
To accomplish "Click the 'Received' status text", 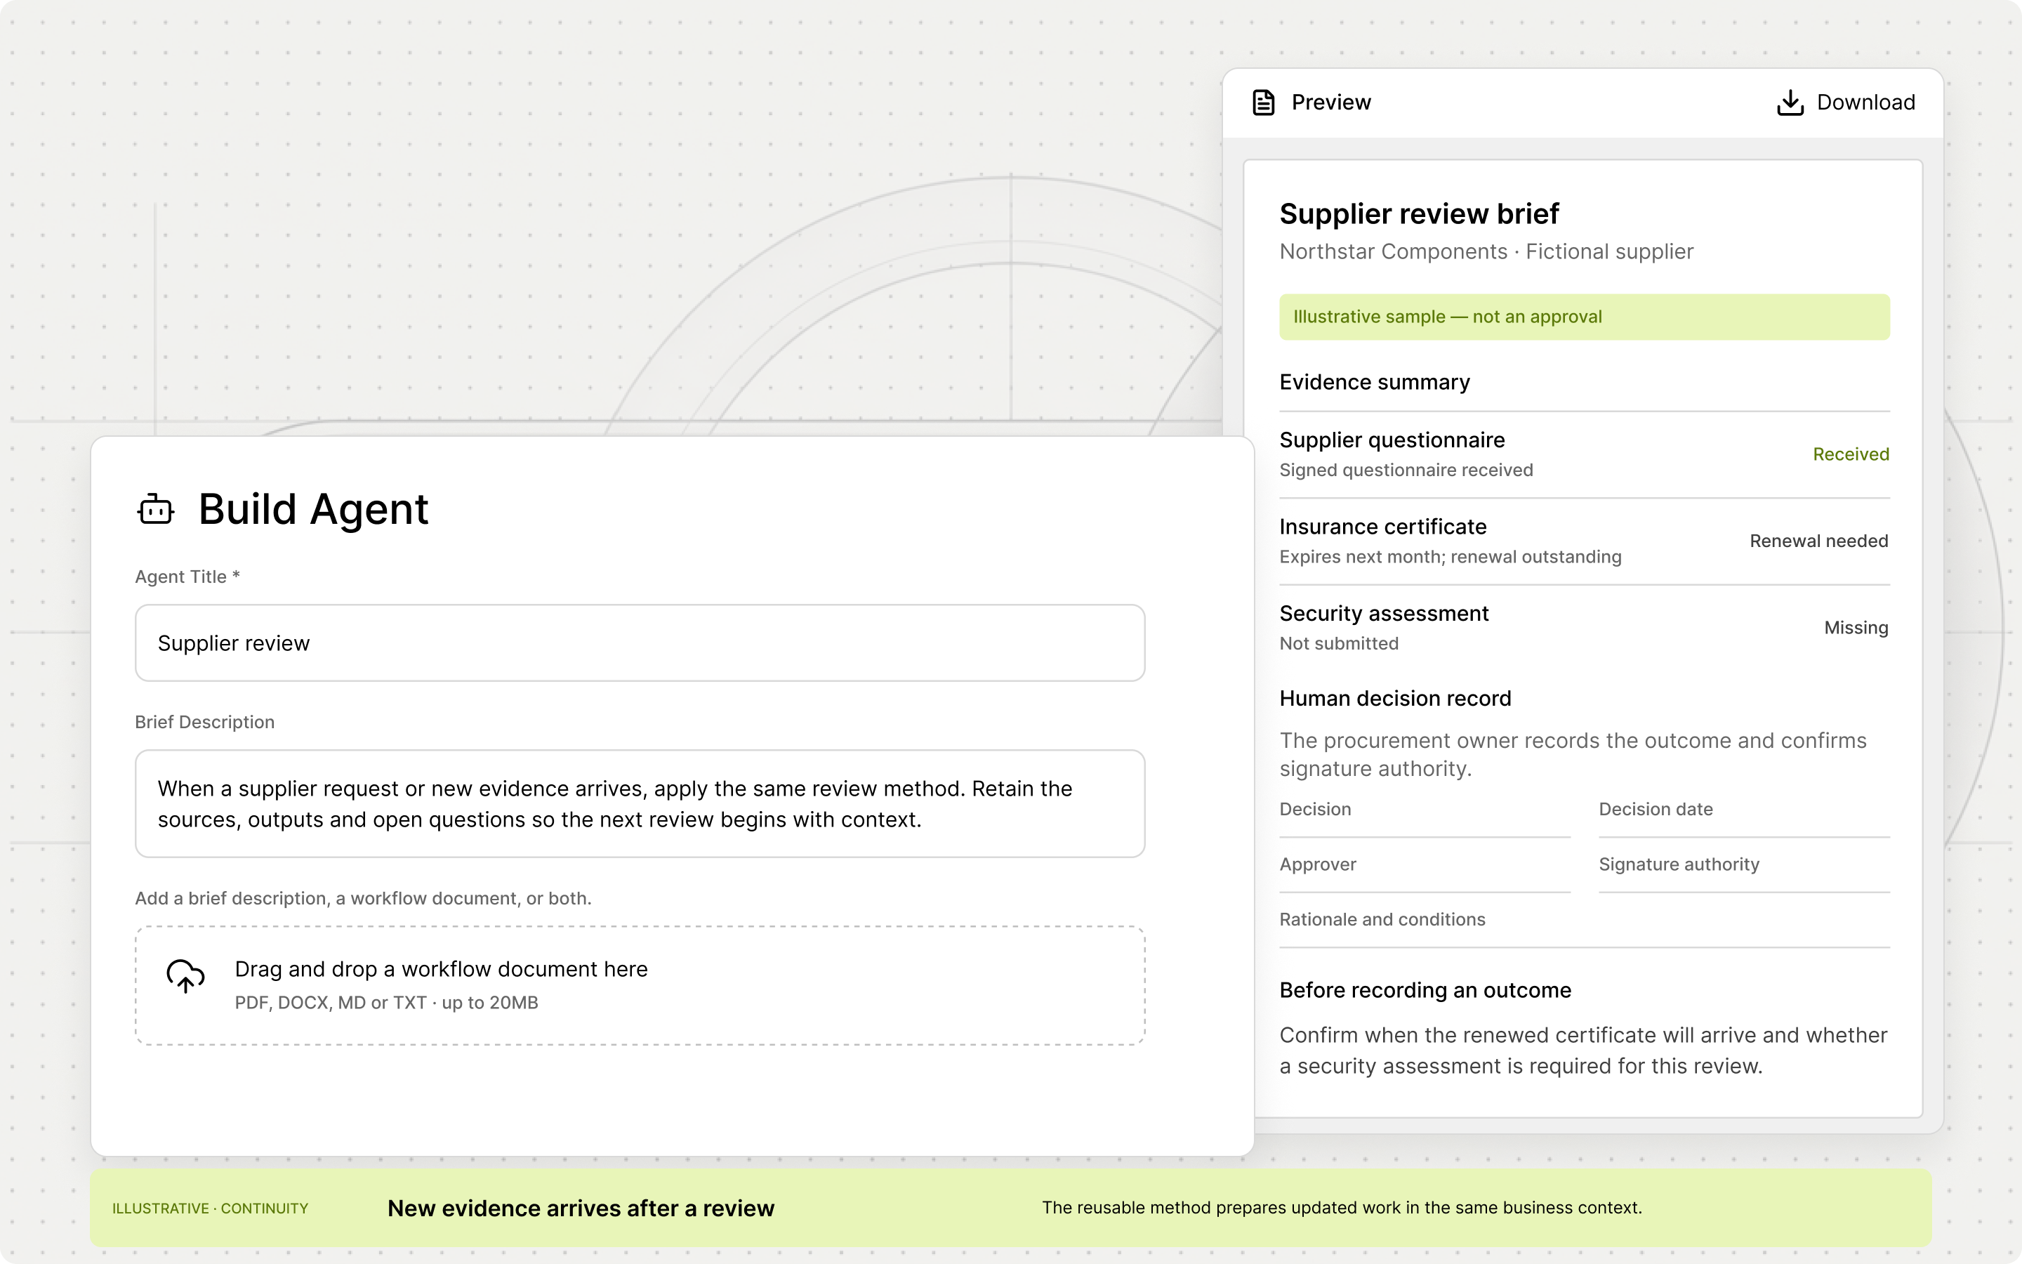I will click(x=1851, y=454).
